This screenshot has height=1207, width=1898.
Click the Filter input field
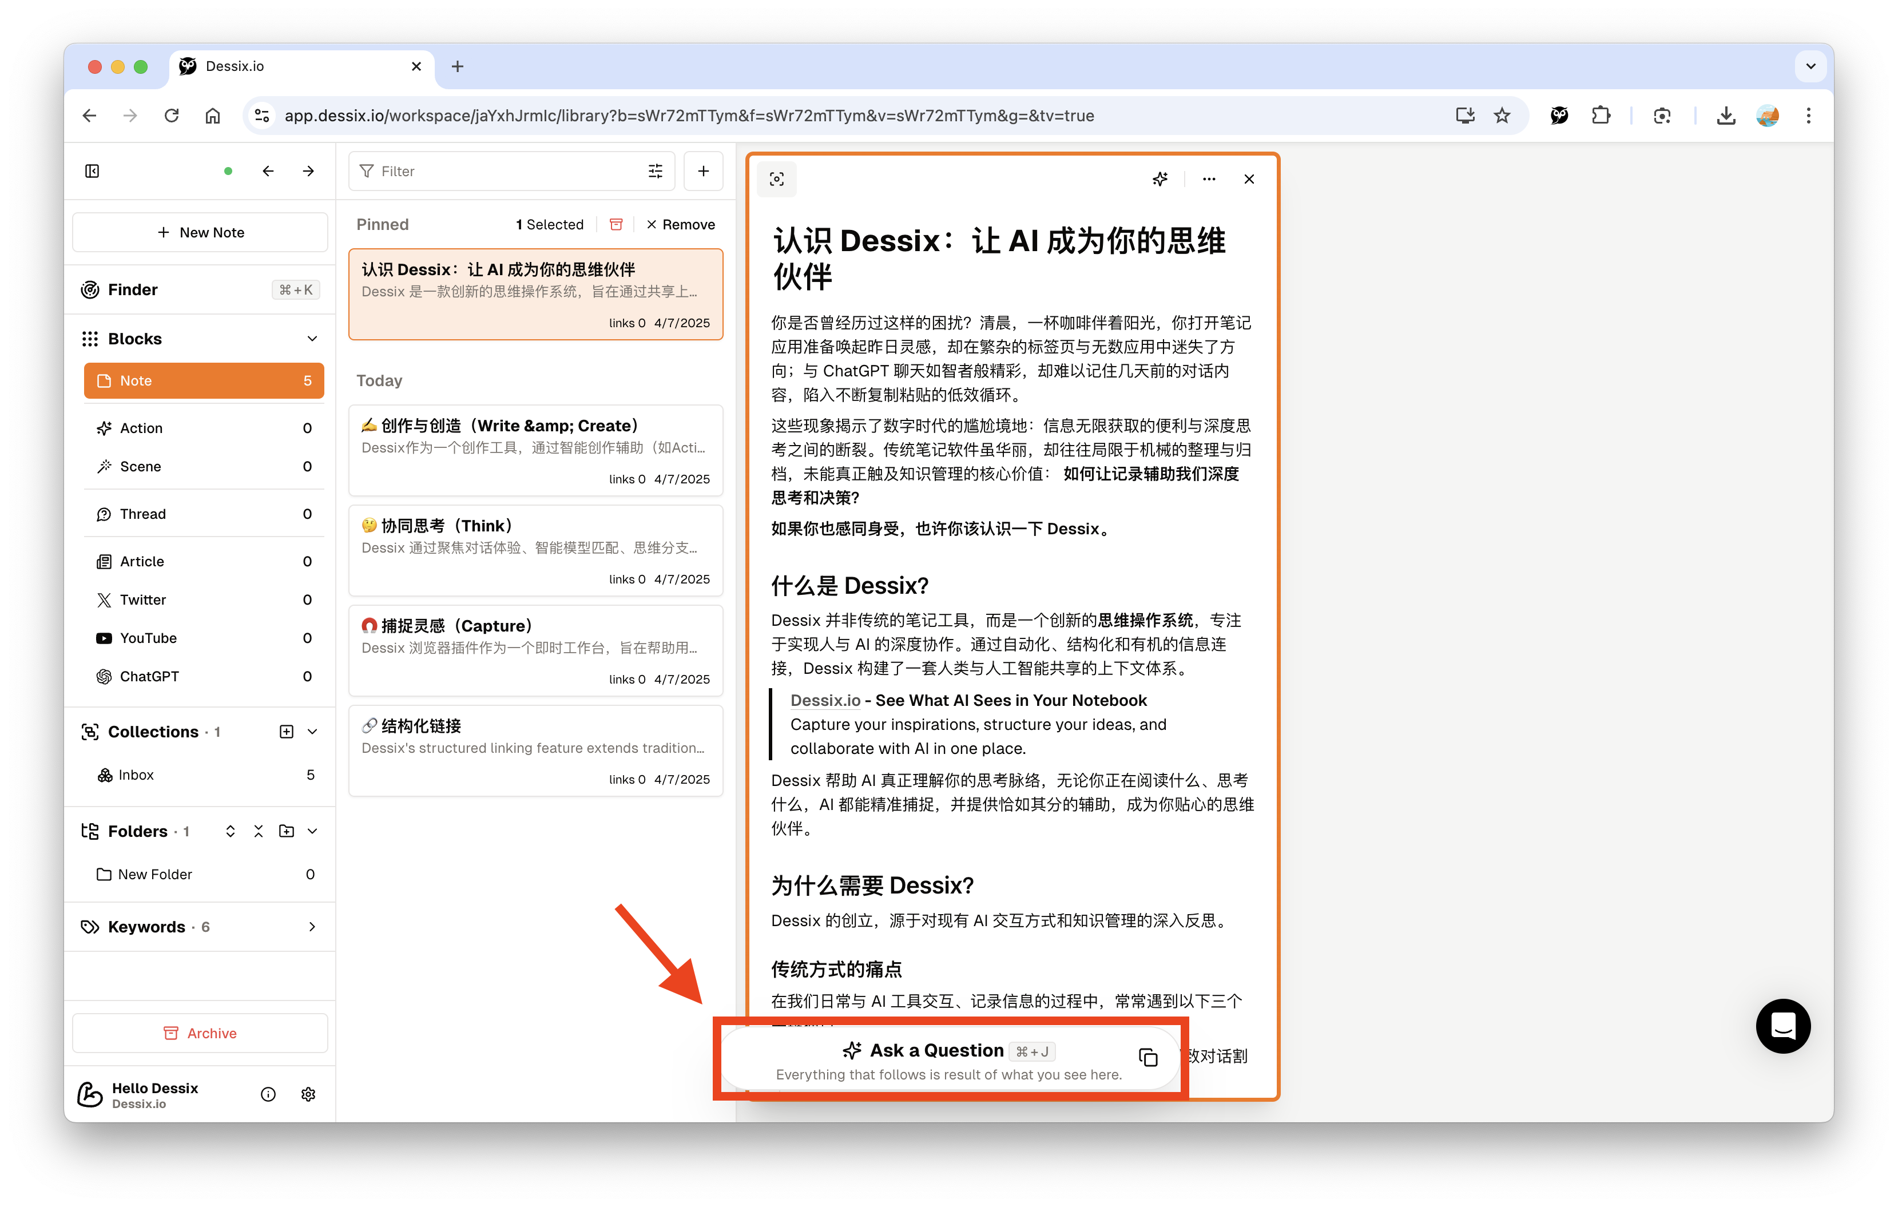[505, 171]
